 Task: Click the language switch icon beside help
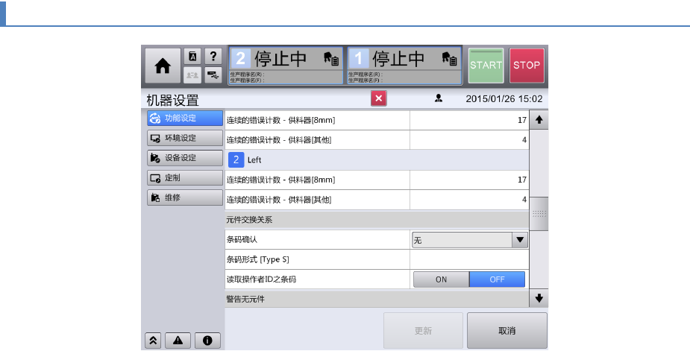[x=192, y=57]
